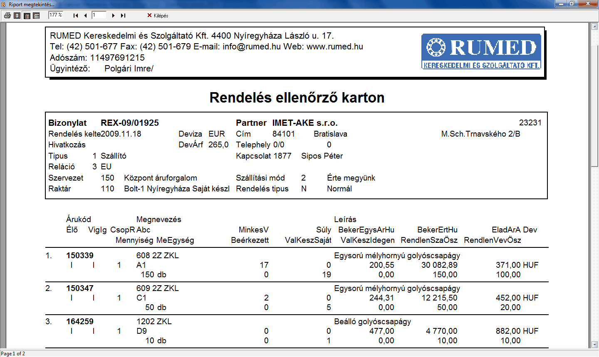Click the item code 164259

[80, 321]
